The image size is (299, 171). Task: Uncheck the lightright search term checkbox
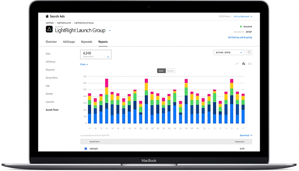tap(85, 149)
